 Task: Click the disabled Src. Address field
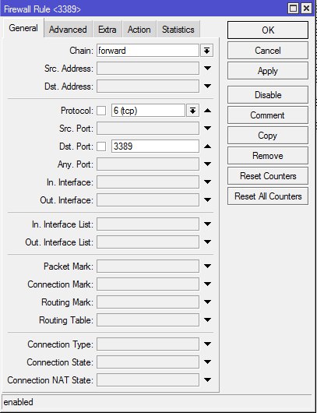coord(148,69)
